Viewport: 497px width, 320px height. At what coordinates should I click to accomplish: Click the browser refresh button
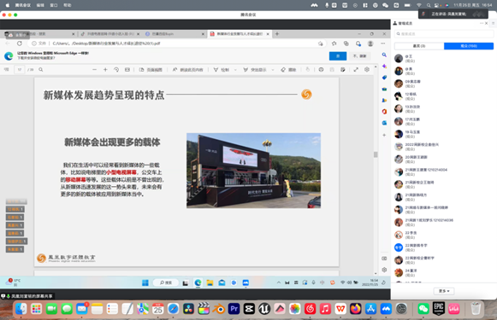point(20,44)
